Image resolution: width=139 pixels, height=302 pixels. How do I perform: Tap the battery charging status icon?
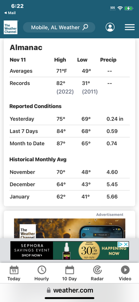tap(129, 8)
